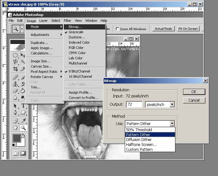Select the Custom Shape tool
The height and width of the screenshot is (176, 218).
[23, 112]
